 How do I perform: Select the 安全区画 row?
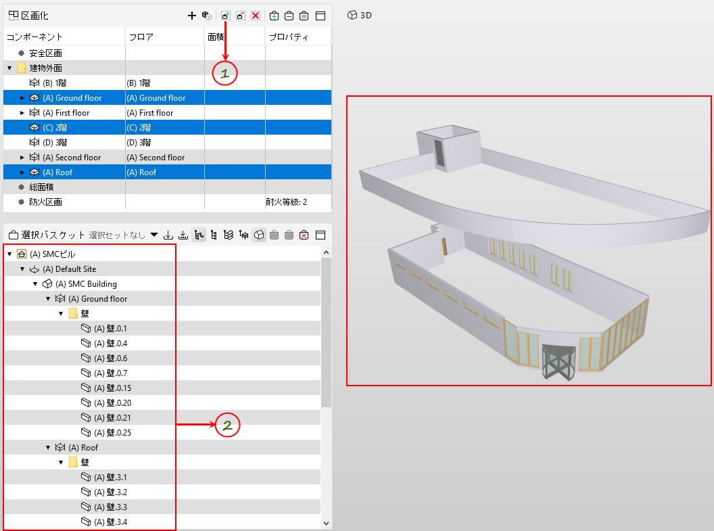click(168, 53)
